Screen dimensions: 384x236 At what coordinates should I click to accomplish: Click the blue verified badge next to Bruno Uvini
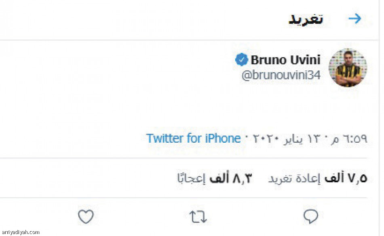(241, 59)
